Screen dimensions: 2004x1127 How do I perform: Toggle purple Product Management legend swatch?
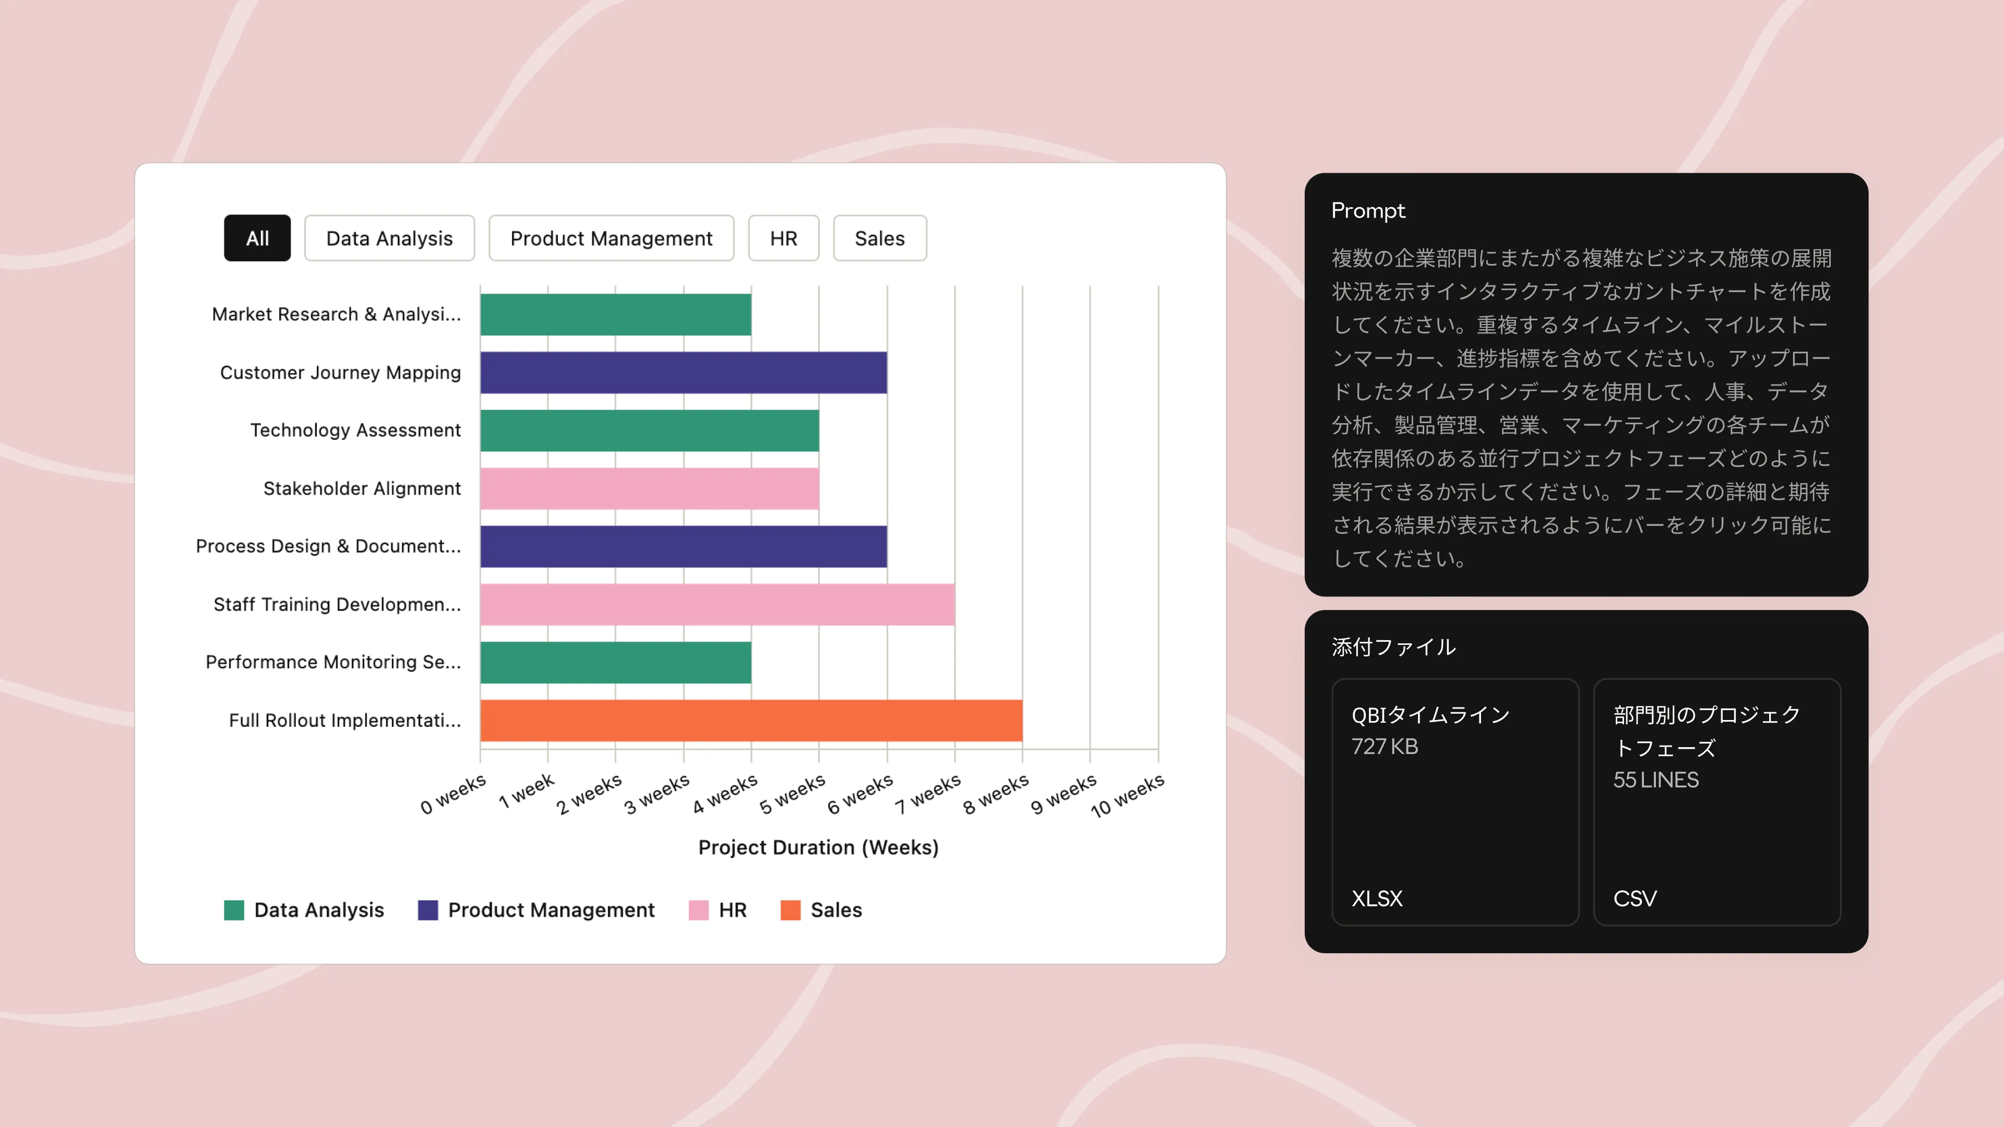click(x=428, y=910)
